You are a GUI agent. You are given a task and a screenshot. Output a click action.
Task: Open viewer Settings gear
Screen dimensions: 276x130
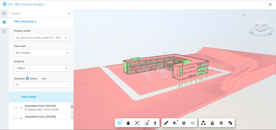tap(221, 123)
